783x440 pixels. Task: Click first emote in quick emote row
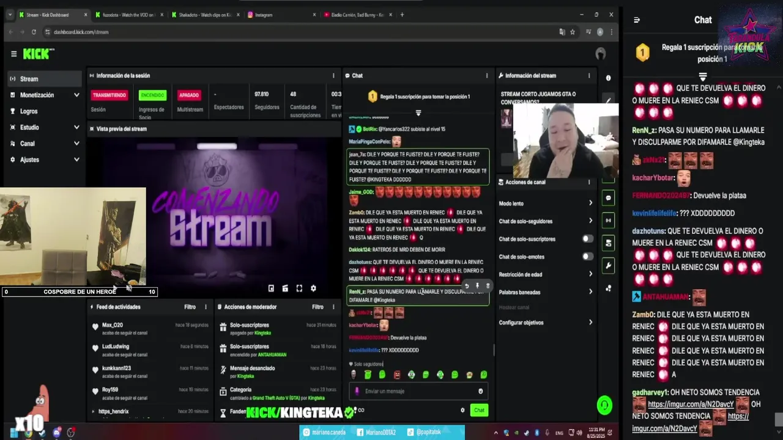coord(353,375)
